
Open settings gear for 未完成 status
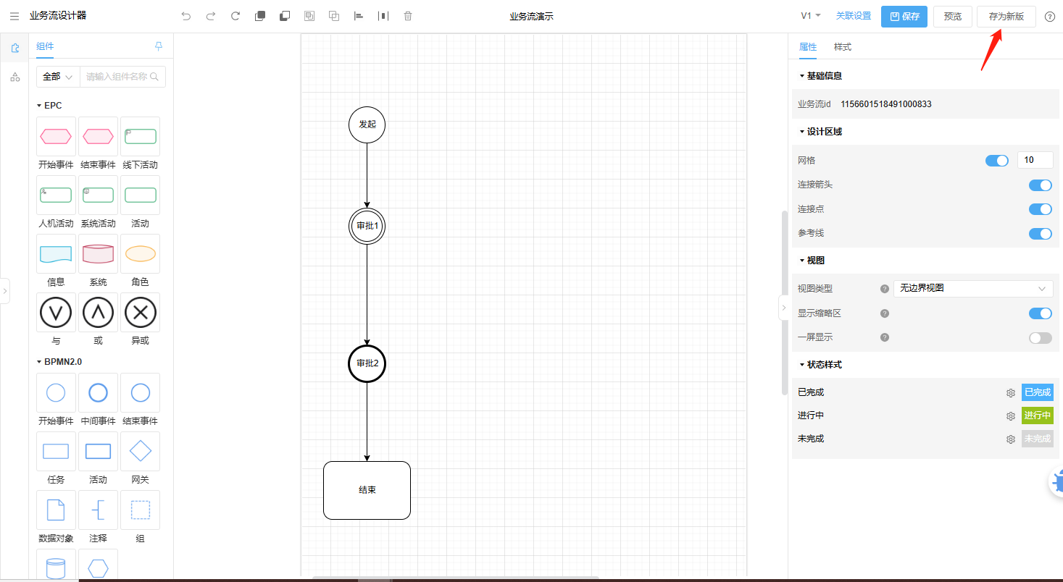click(1011, 439)
